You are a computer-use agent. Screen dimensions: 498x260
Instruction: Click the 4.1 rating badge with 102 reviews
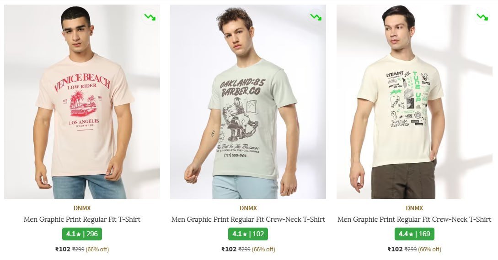(248, 234)
